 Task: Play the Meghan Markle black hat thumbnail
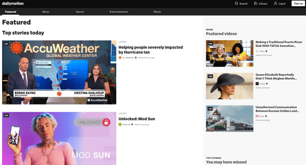pyautogui.click(x=230, y=86)
